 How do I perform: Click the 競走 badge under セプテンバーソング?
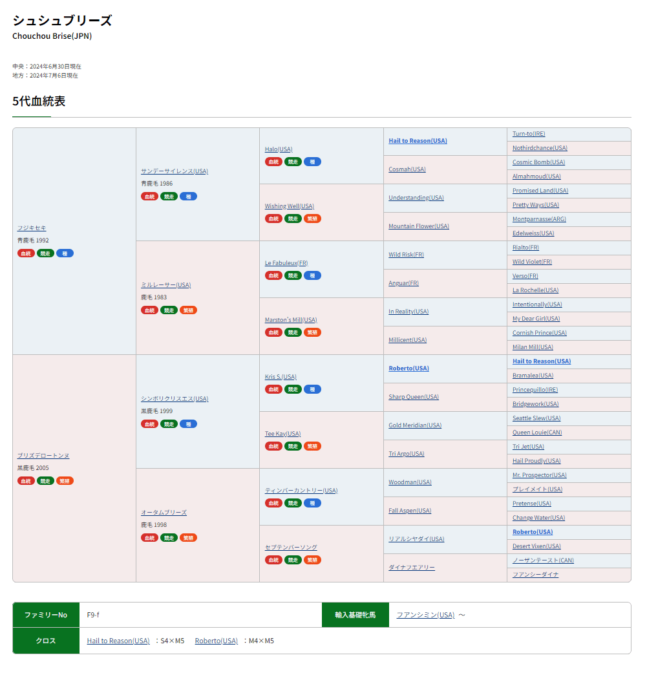293,560
